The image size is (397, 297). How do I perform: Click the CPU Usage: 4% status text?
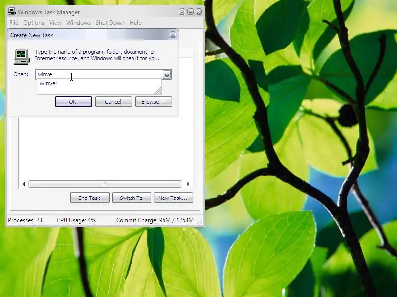(76, 220)
